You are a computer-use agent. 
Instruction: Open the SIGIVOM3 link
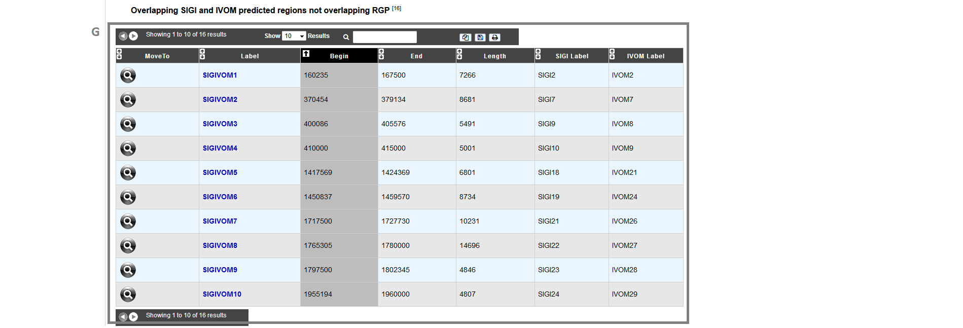click(220, 124)
